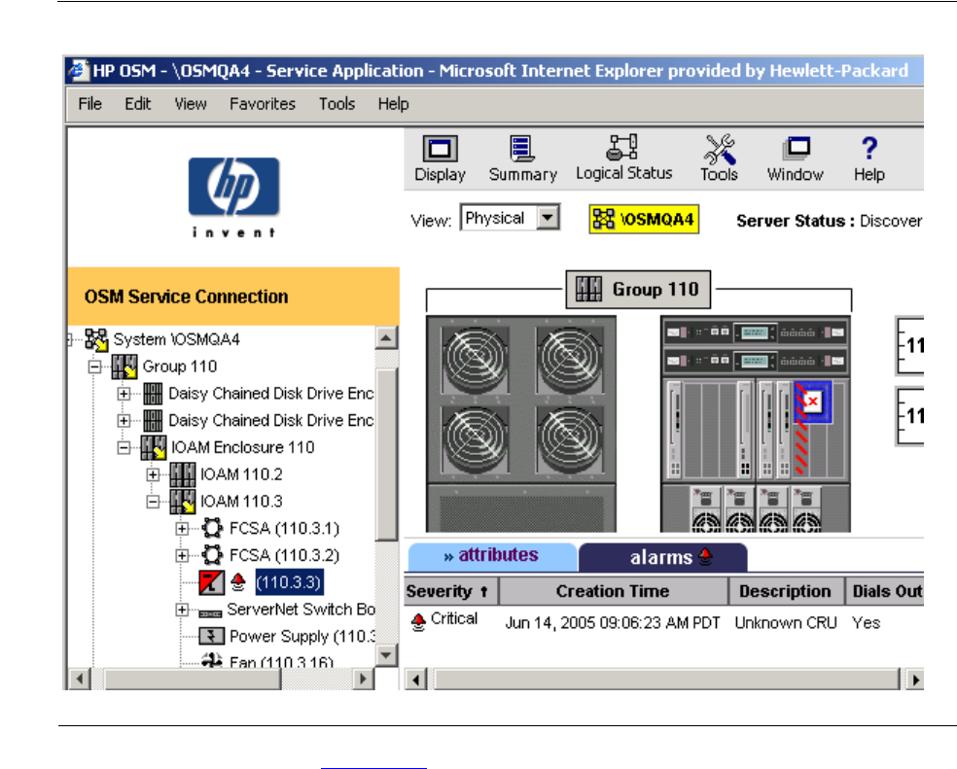Viewport: 957px width, 769px height.
Task: Open the Tools wrench icon
Action: click(719, 158)
